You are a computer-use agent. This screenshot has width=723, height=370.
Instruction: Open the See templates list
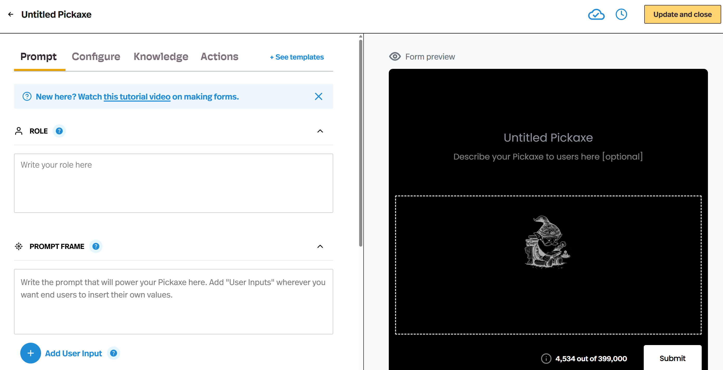297,57
